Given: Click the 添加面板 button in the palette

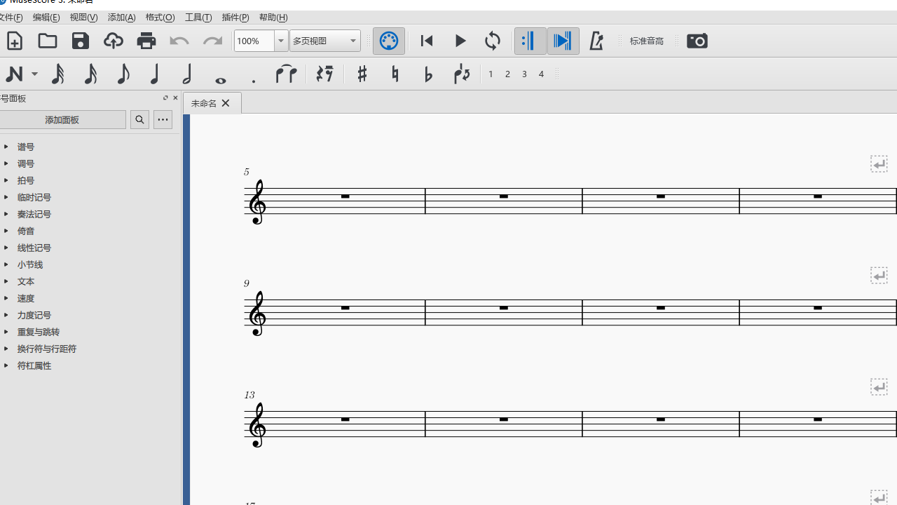Looking at the screenshot, I should click(62, 119).
